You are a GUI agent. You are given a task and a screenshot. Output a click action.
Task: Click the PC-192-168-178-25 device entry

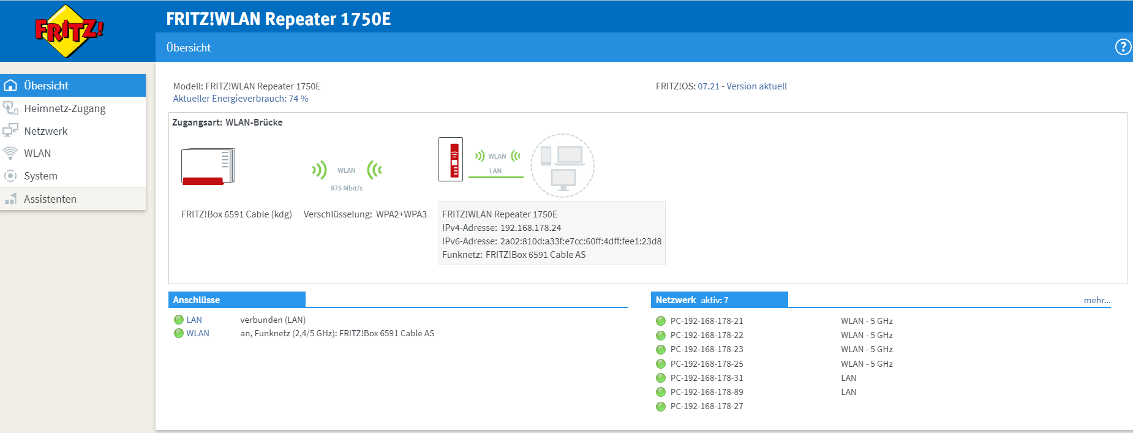[707, 364]
